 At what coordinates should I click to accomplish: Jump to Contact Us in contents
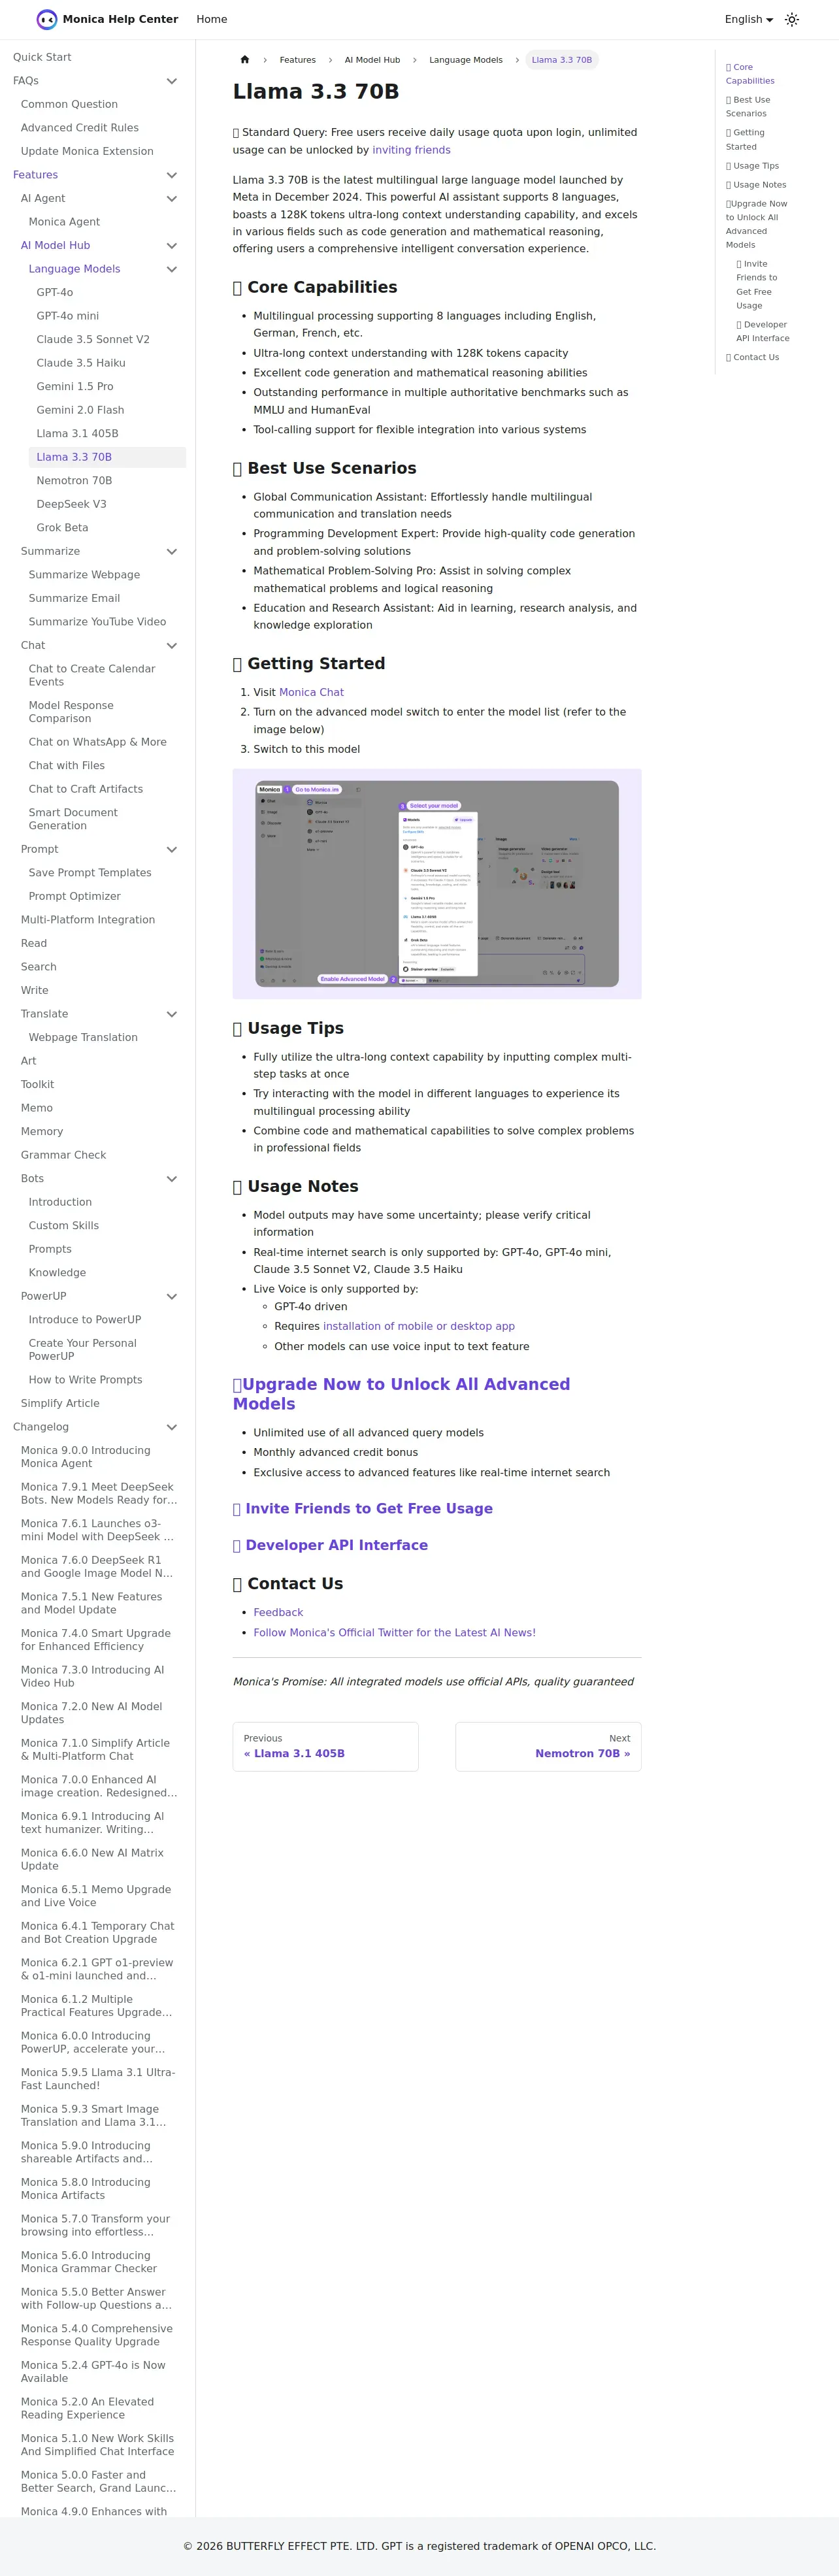click(752, 357)
